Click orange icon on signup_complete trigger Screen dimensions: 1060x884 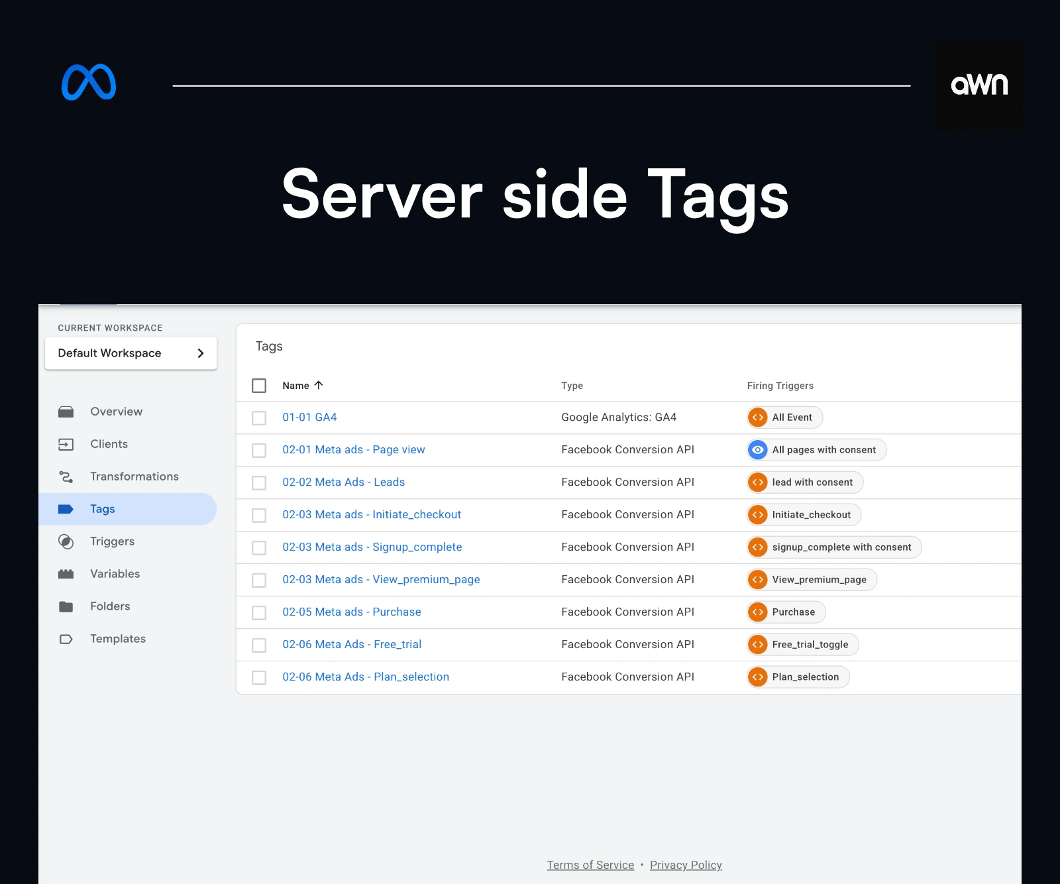[x=758, y=547]
